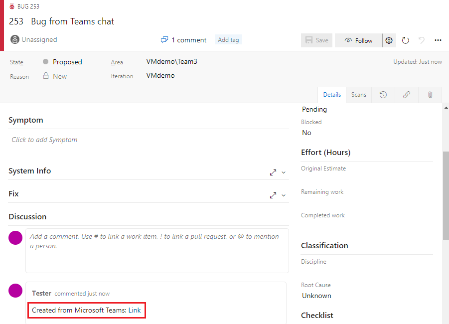Switch to the Scans tab

point(358,95)
